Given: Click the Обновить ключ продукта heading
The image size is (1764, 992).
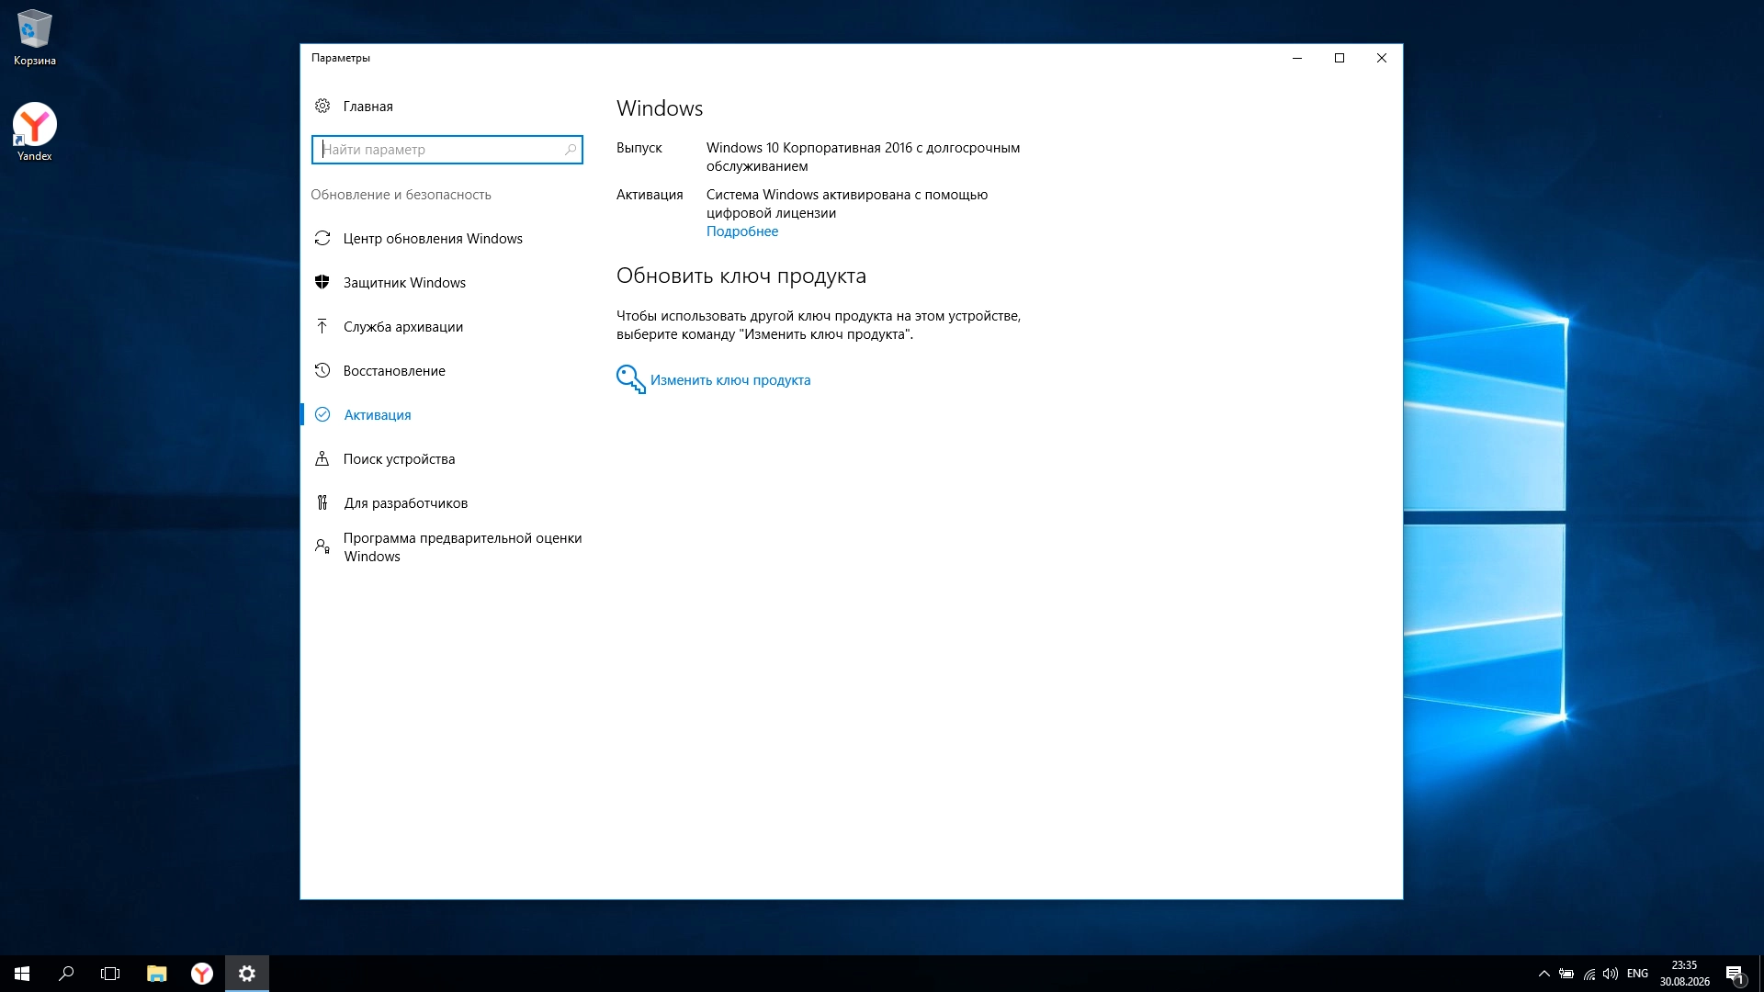Looking at the screenshot, I should [x=741, y=276].
